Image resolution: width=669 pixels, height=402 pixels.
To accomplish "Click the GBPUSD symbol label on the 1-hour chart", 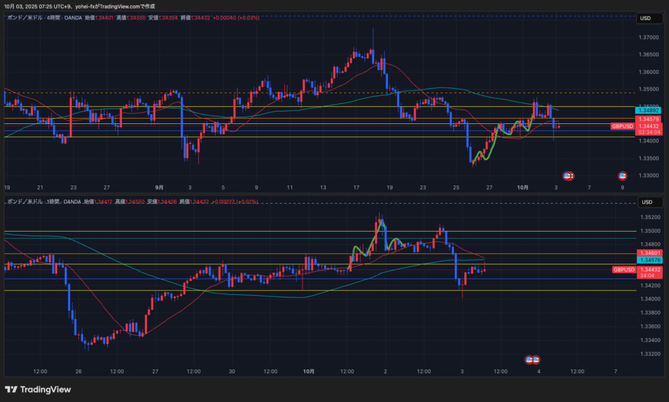I will 623,270.
